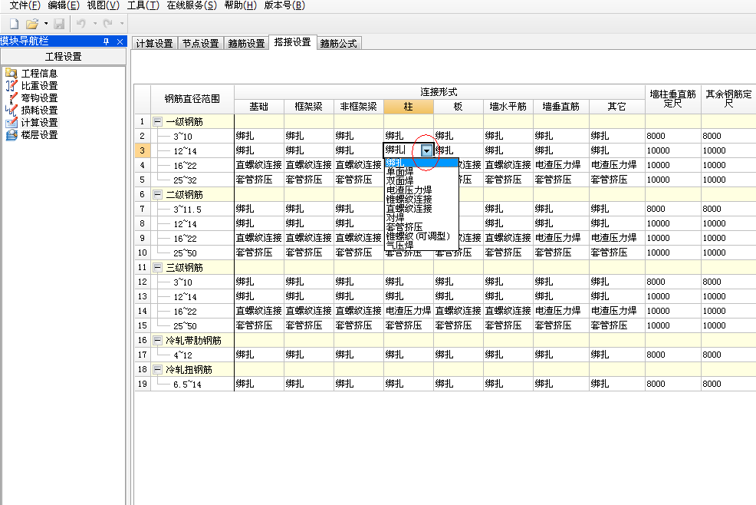
Task: Click 其它 cell 套管挤压 in row 15
Action: 617,325
